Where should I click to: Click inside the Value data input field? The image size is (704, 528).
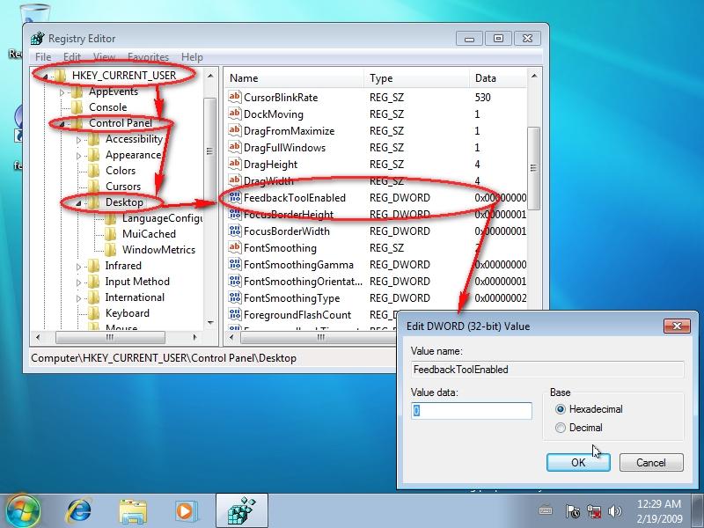point(471,410)
